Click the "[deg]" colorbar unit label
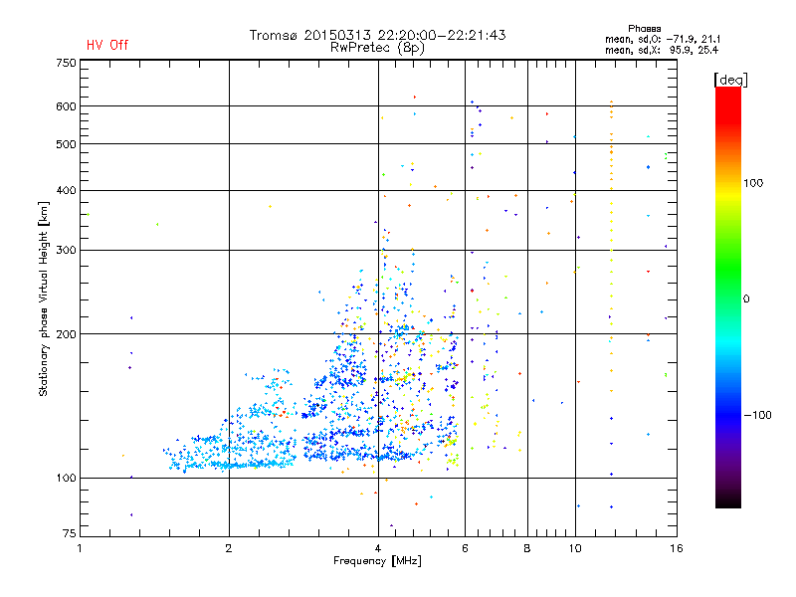This screenshot has width=796, height=597. click(730, 81)
